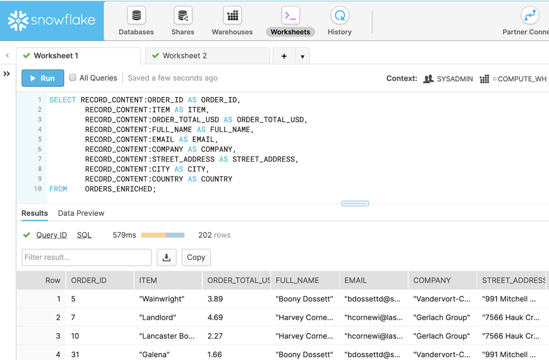Open the SQL link

tap(84, 235)
